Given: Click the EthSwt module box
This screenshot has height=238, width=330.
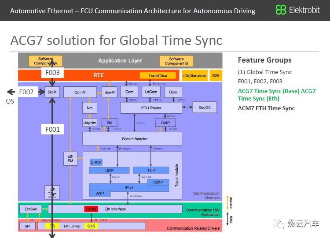Looking at the screenshot, I should (31, 209).
